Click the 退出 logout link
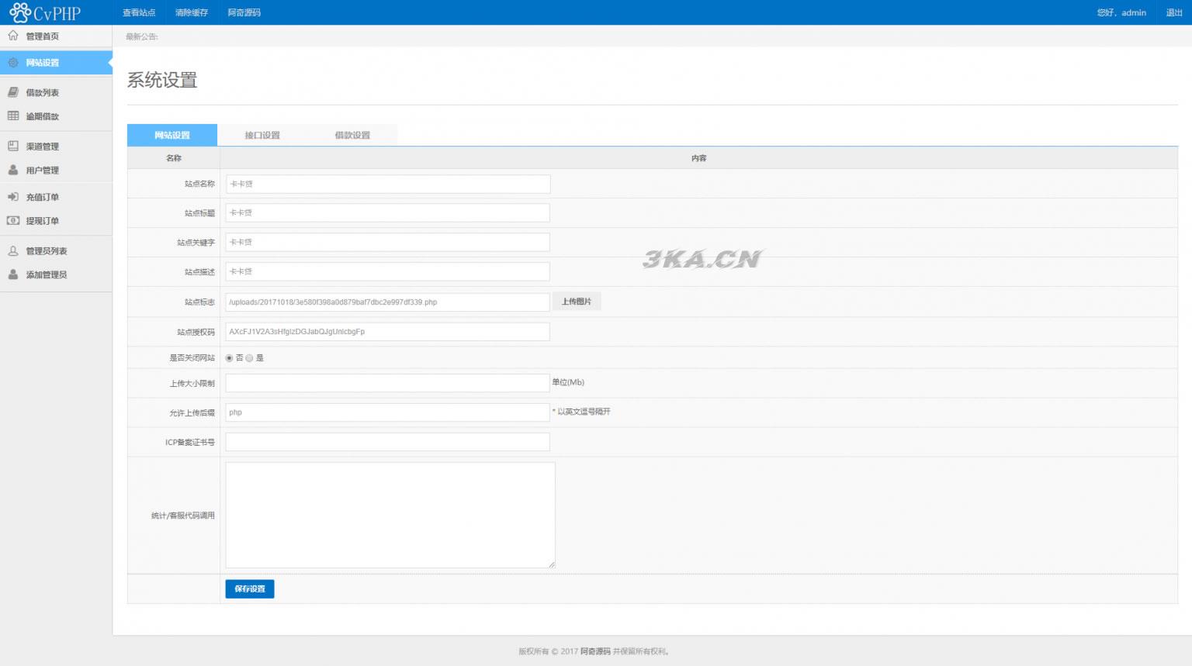 coord(1174,12)
